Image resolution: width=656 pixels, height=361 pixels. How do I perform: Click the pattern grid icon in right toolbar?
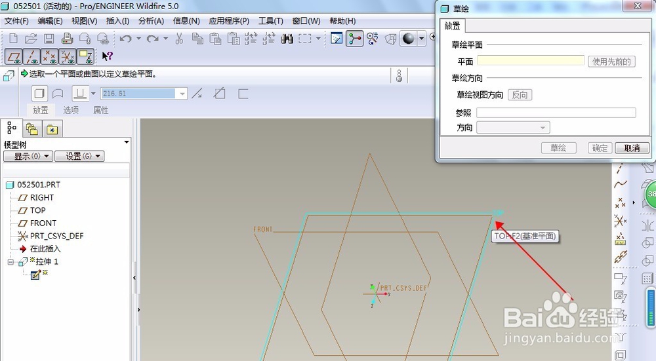coord(647,278)
